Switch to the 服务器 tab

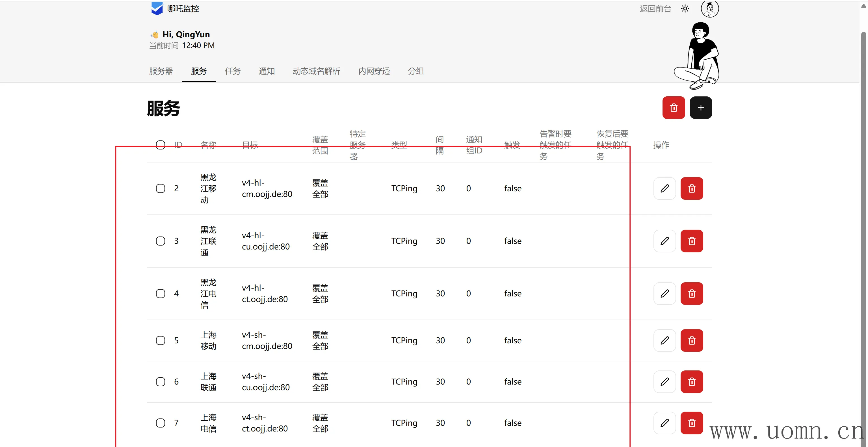(161, 71)
